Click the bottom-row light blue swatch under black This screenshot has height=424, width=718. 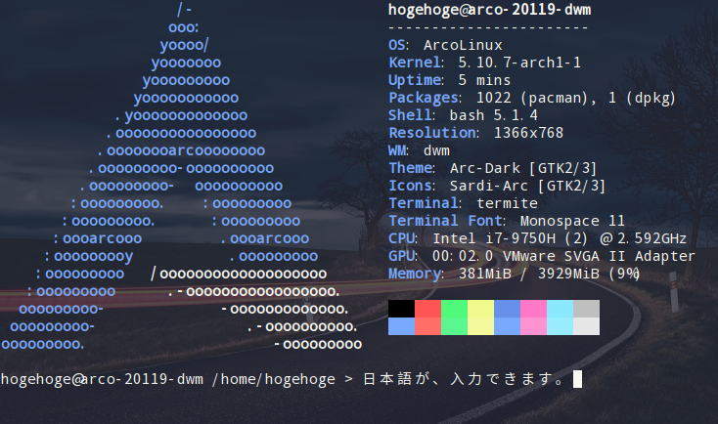pyautogui.click(x=401, y=326)
